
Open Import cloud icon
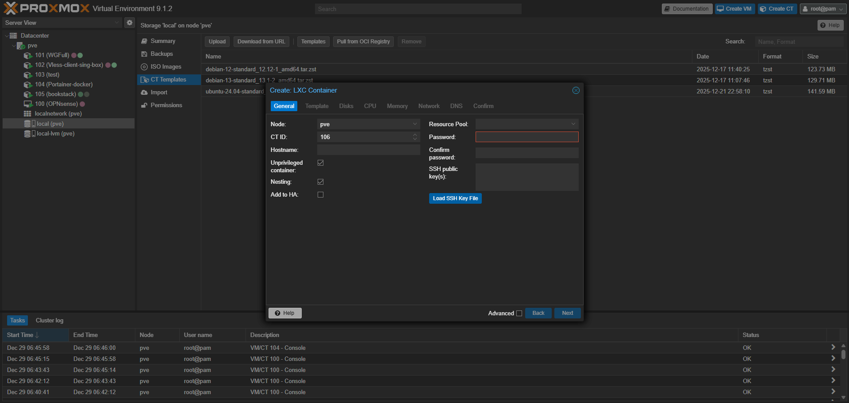(x=144, y=93)
